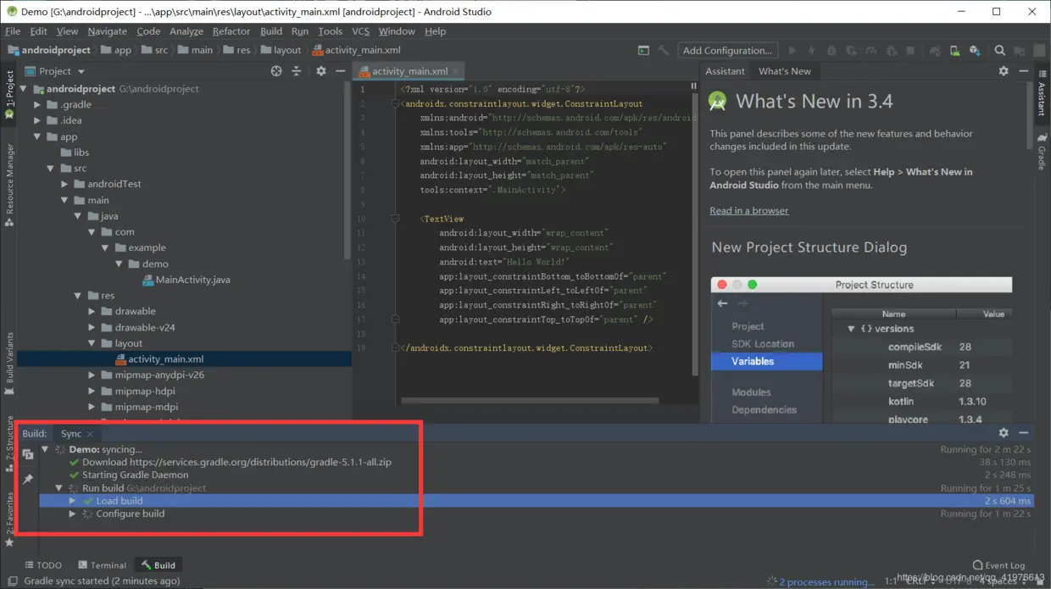Image resolution: width=1051 pixels, height=589 pixels.
Task: Open the 2: Favorites side tool window
Action: click(x=9, y=518)
